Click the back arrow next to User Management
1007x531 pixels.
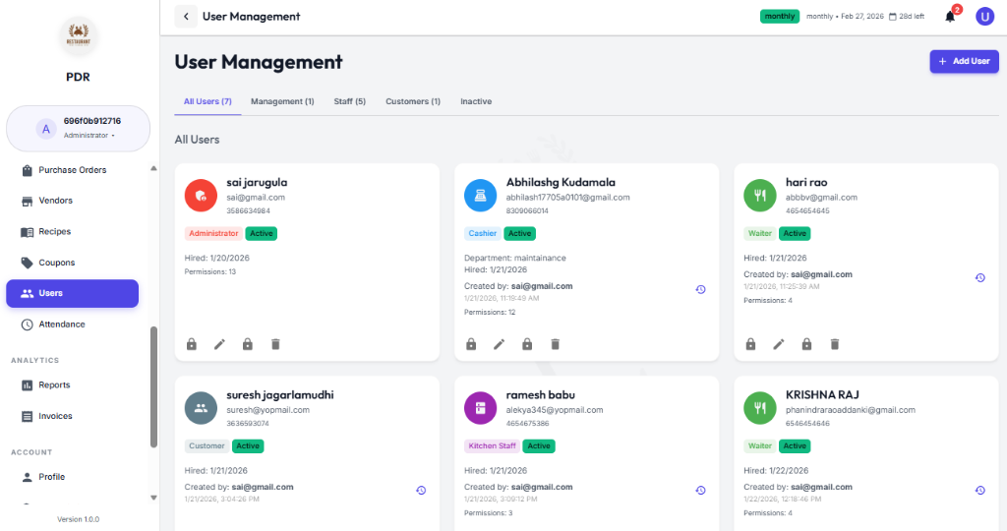pyautogui.click(x=186, y=17)
